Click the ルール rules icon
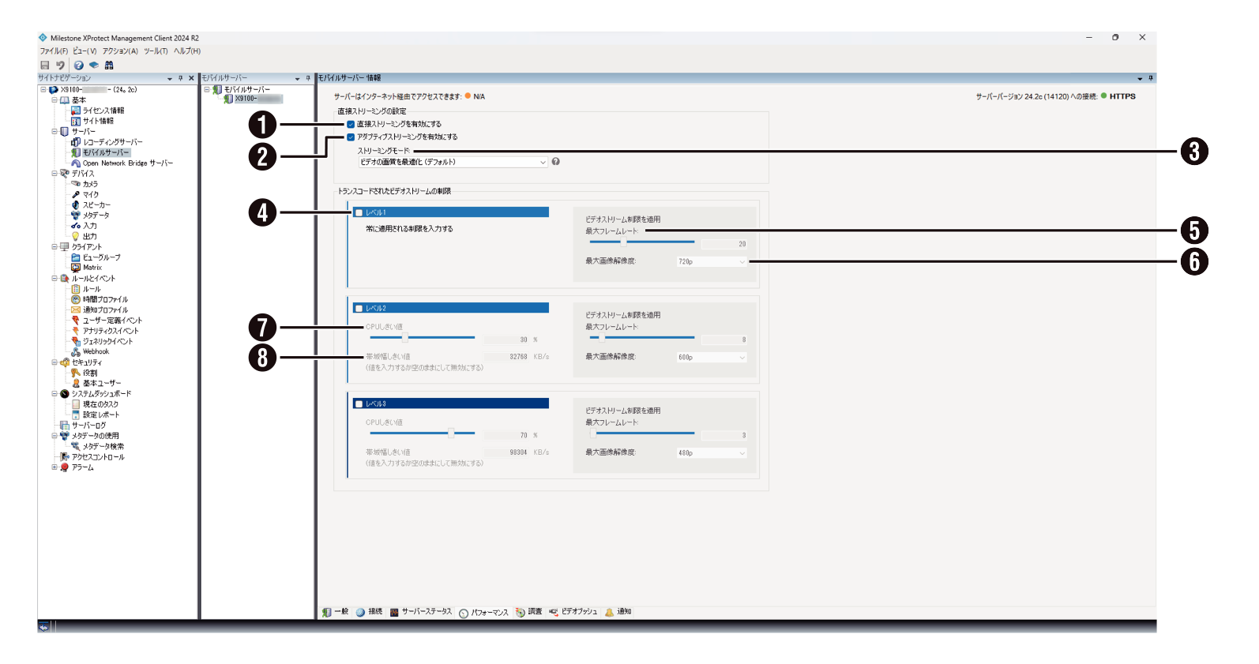 tap(76, 289)
